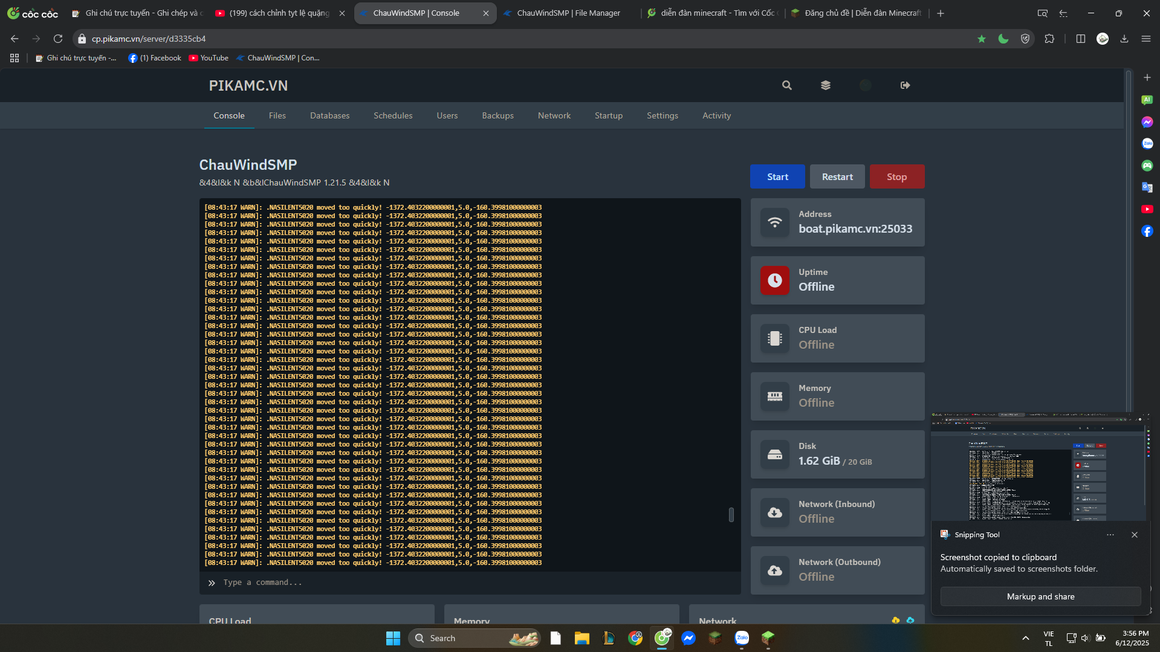Open the Windows Start menu
Image resolution: width=1160 pixels, height=652 pixels.
393,638
